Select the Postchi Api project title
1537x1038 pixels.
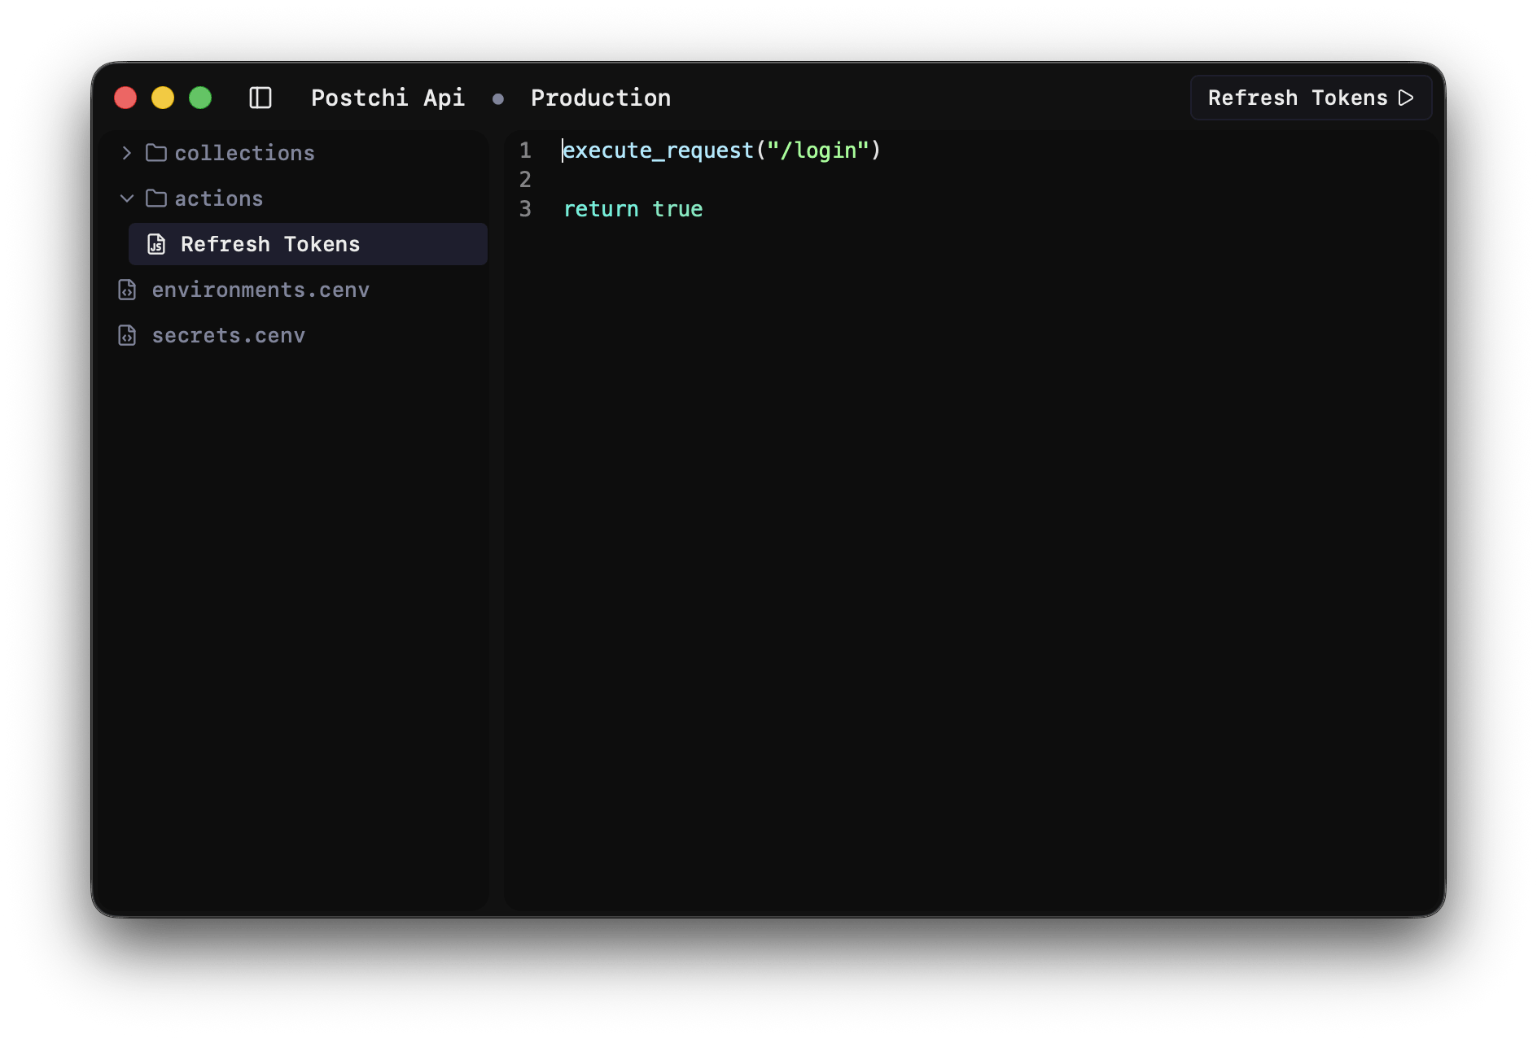pyautogui.click(x=388, y=98)
